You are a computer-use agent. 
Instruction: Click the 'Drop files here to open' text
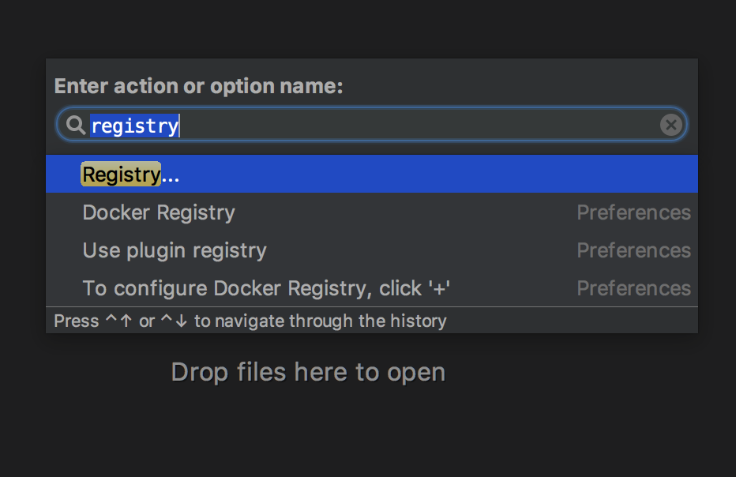pyautogui.click(x=308, y=372)
